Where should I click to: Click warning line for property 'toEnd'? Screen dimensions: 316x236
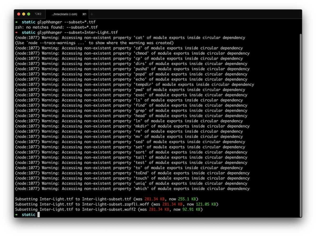click(x=132, y=173)
